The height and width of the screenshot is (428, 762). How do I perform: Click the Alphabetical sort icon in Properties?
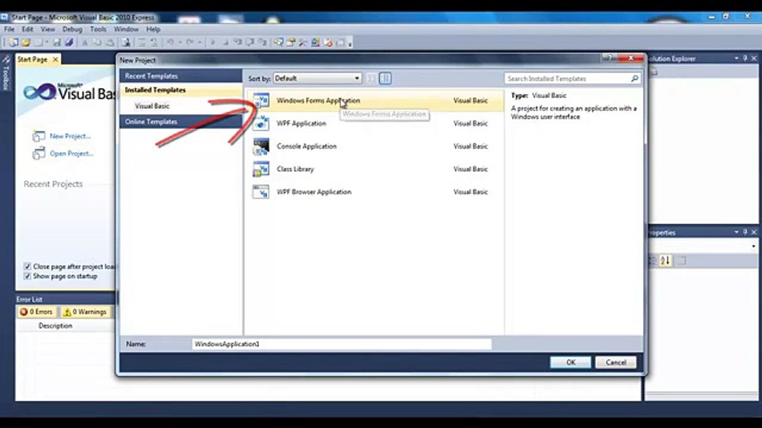665,260
